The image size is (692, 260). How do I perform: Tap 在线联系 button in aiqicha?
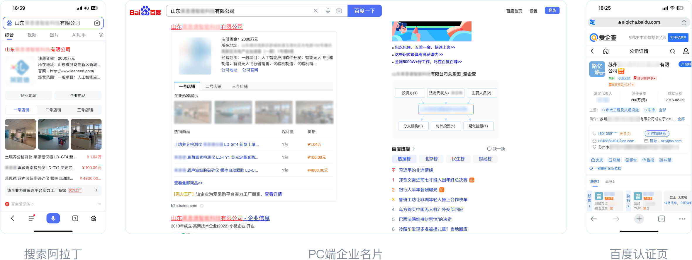pos(657,134)
